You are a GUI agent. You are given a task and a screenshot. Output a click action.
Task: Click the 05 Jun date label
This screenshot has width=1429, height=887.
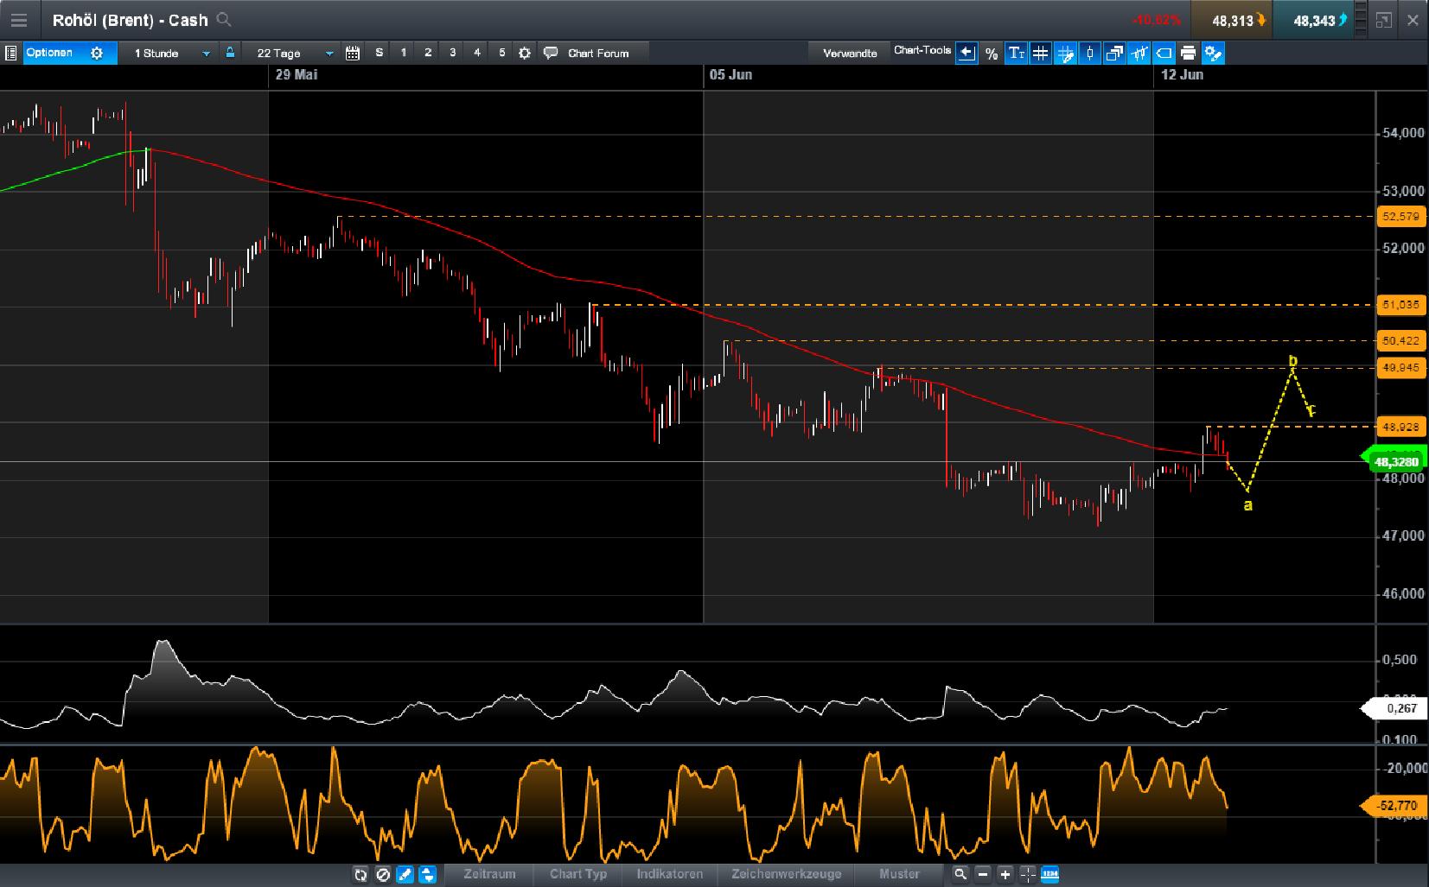[x=730, y=75]
